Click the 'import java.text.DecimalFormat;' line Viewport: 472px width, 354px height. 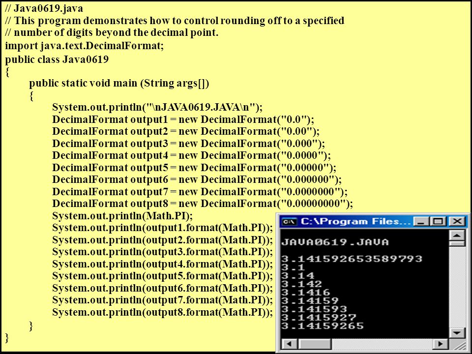point(84,46)
